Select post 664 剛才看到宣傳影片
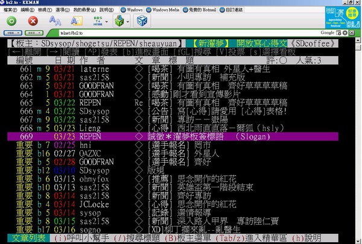Viewport: 362px width, 244px height. click(173, 94)
